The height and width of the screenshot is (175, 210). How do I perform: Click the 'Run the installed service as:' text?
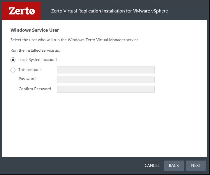point(35,50)
